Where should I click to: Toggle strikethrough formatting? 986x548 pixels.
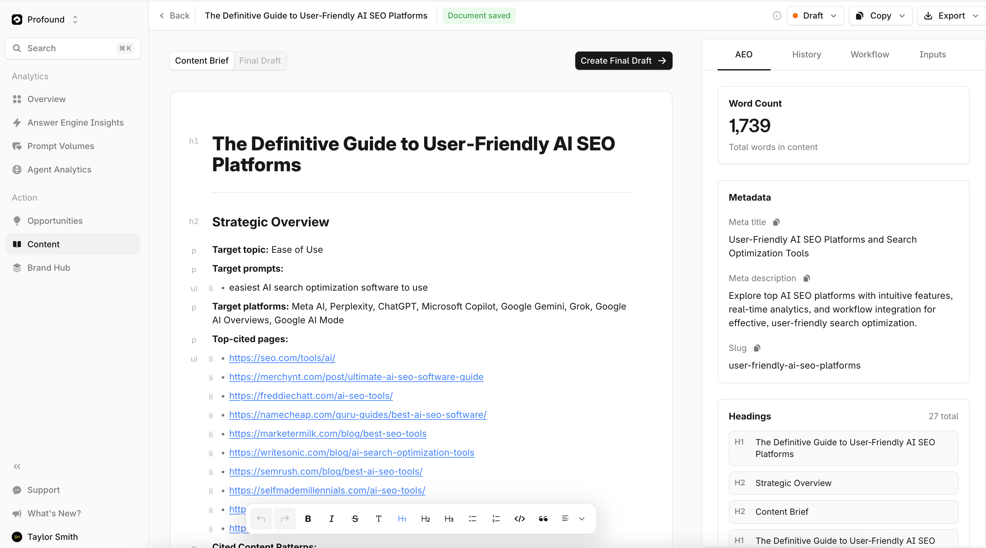[355, 519]
